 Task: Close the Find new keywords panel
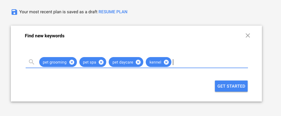coord(248,35)
